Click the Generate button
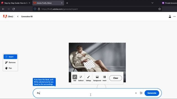This screenshot has width=177, height=99. click(152, 93)
